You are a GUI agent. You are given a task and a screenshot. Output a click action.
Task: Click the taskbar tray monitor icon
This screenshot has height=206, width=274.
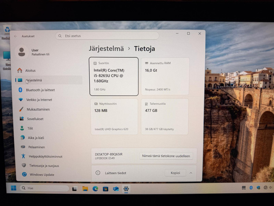[244, 188]
